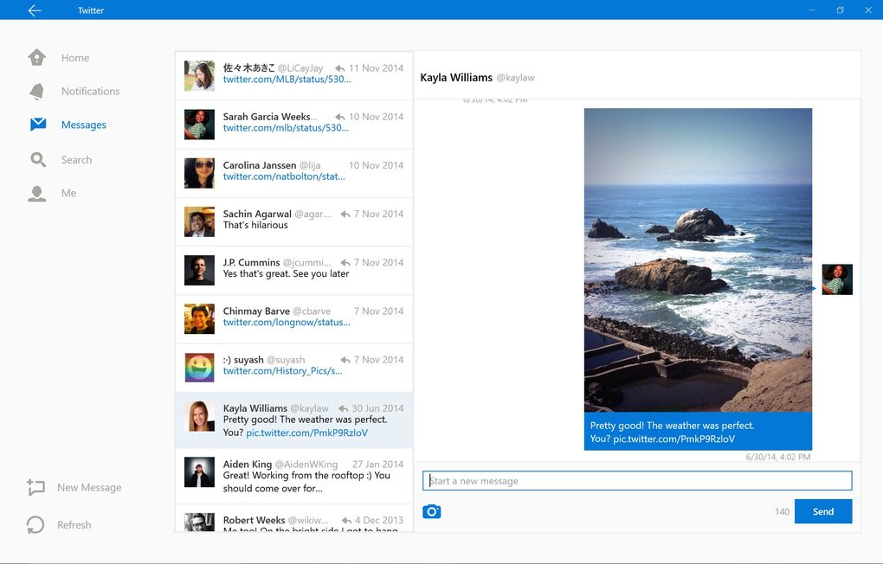
Task: Go back using the back arrow
Action: coord(34,10)
